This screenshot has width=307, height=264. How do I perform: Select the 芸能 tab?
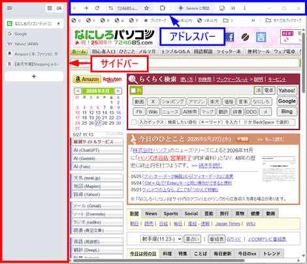208,214
